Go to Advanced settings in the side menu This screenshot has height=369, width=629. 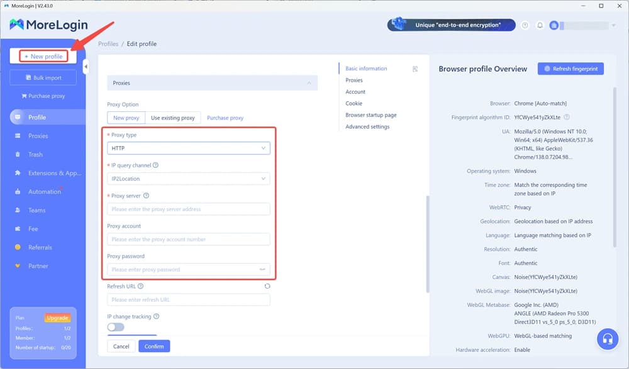pyautogui.click(x=367, y=126)
